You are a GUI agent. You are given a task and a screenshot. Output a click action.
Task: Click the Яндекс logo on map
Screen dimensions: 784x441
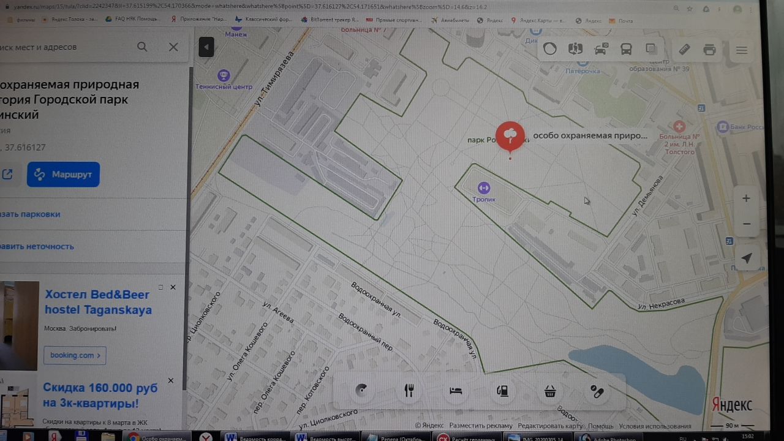tap(732, 405)
